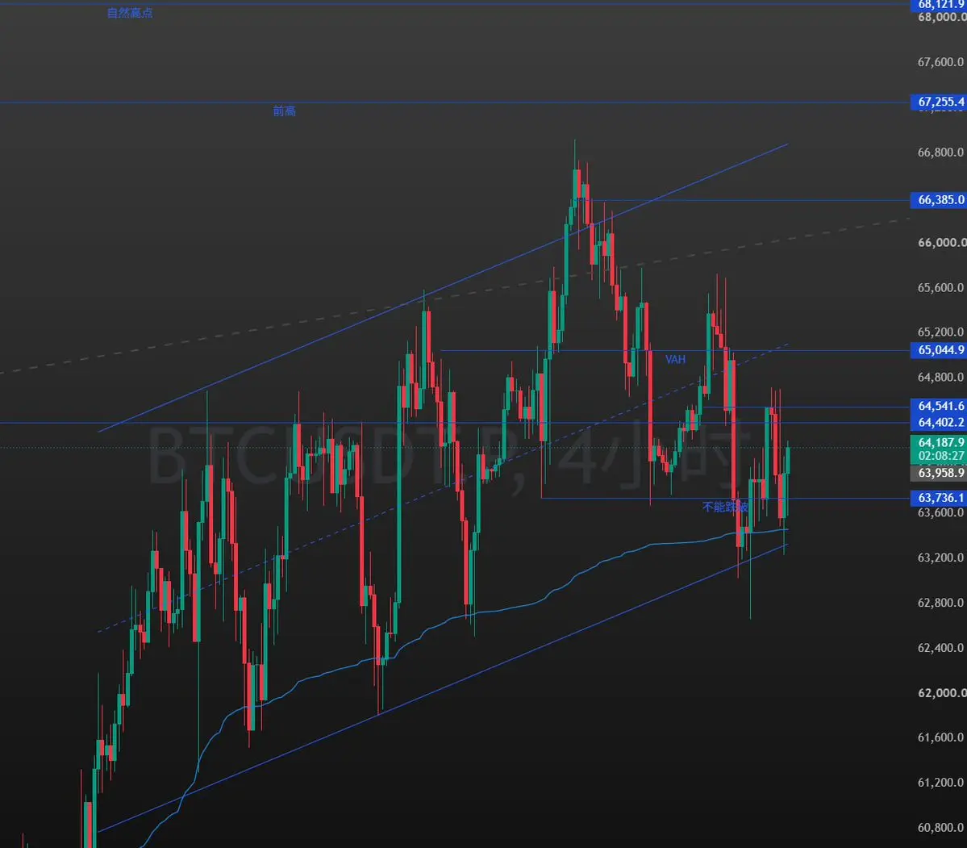The width and height of the screenshot is (967, 848).
Task: Click the 62,000.0 axis label
Action: tap(942, 693)
